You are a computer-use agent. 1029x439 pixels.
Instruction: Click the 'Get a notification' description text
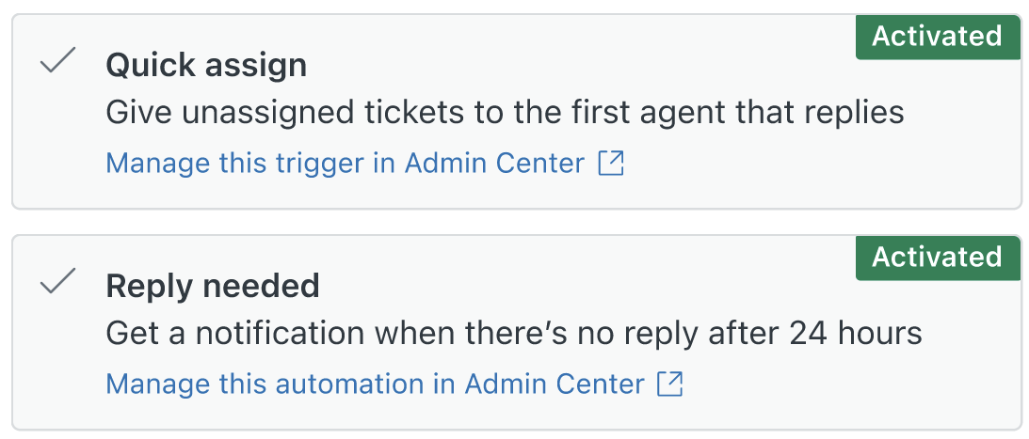[514, 334]
